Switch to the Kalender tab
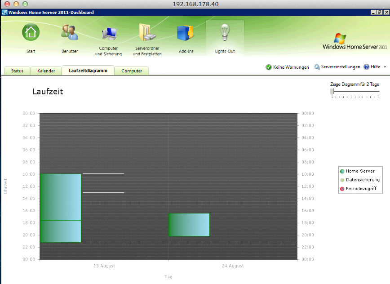Viewport: 390px width, 284px height. coord(46,71)
